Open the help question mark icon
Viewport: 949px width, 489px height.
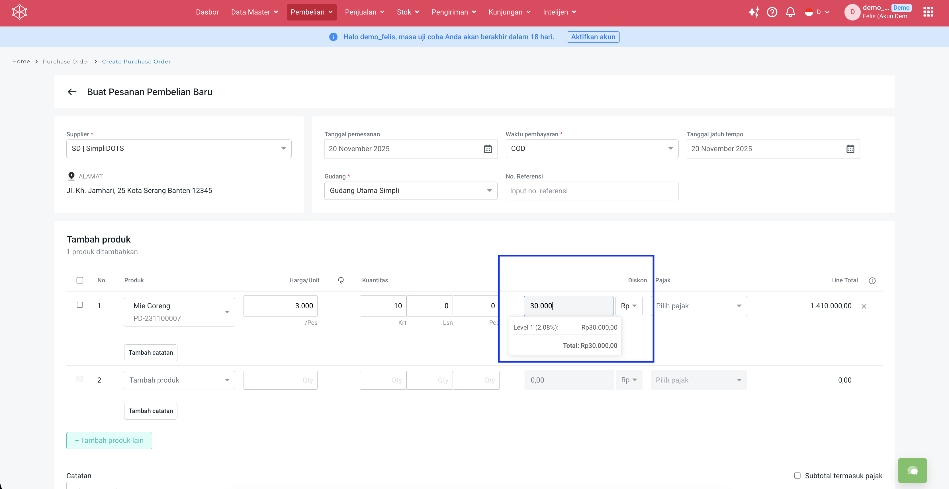click(772, 12)
